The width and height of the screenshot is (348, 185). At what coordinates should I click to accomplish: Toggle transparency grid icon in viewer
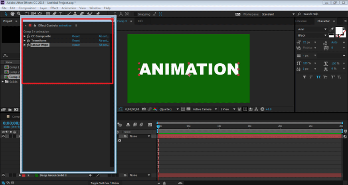pos(188,109)
